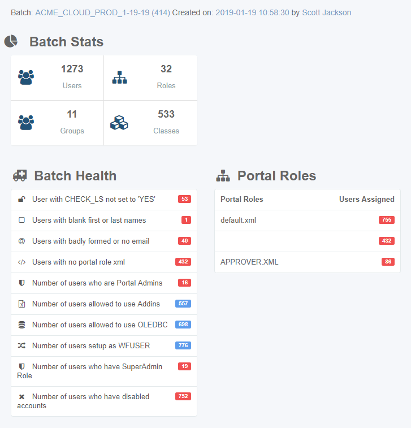The width and height of the screenshot is (411, 428).
Task: Click the Groups people icon
Action: [26, 123]
